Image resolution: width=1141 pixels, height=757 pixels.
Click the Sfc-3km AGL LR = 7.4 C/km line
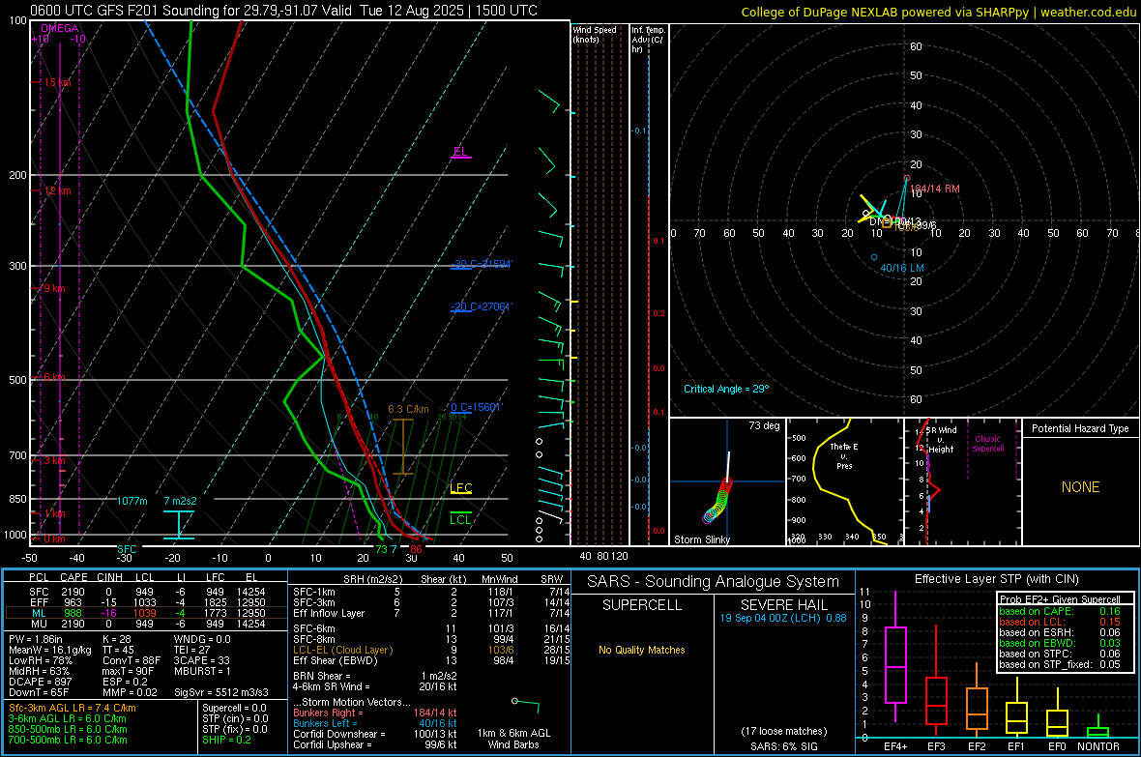click(x=73, y=708)
